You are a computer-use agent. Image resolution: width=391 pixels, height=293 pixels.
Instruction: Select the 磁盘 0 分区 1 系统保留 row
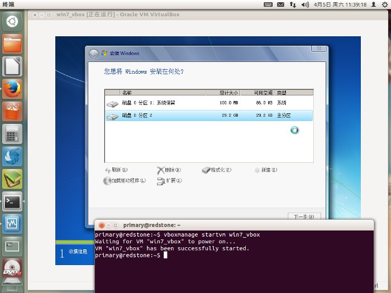pos(209,103)
